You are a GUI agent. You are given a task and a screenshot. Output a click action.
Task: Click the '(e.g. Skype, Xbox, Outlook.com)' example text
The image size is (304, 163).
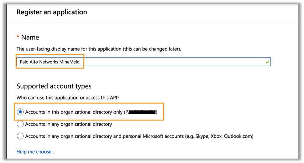pos(219,136)
